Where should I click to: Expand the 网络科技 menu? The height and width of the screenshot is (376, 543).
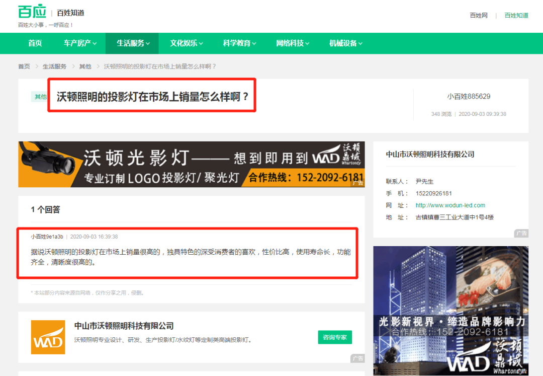[x=293, y=43]
